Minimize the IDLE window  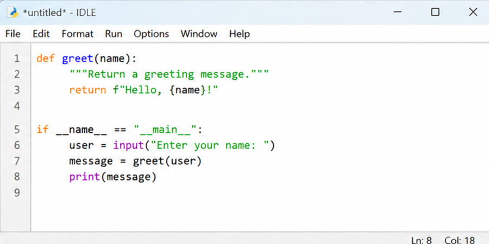tap(397, 12)
